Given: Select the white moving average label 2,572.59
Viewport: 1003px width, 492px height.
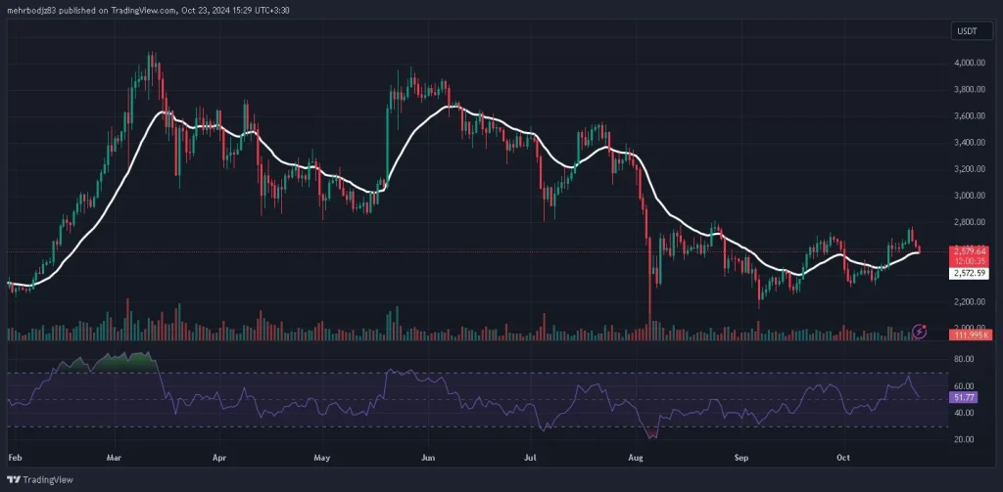Looking at the screenshot, I should (968, 274).
